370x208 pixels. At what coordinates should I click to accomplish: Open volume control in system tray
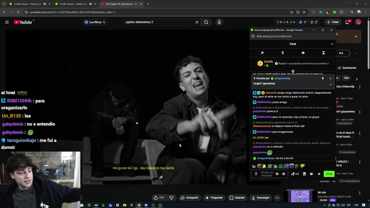click(343, 205)
